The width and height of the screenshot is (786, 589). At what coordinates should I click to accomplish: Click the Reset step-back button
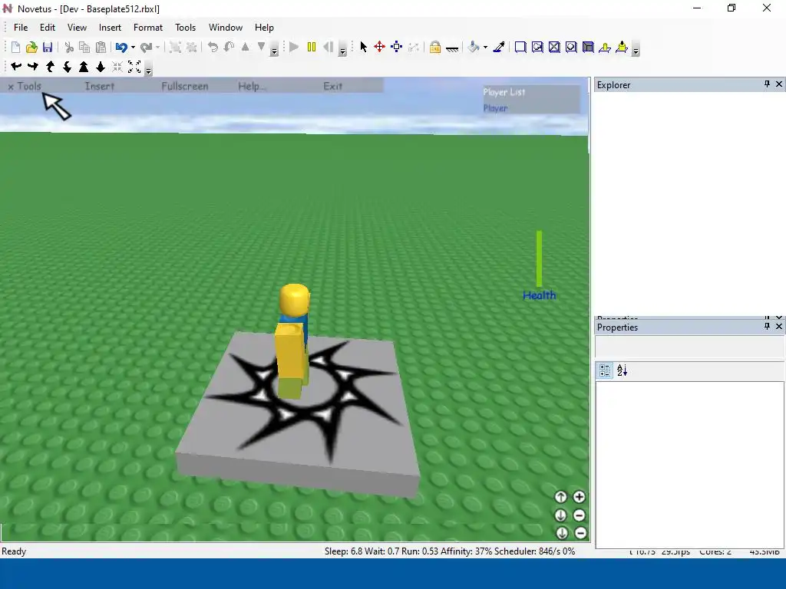click(x=329, y=47)
